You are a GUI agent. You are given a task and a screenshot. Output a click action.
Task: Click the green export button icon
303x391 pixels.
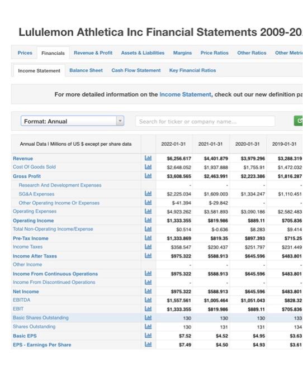(299, 121)
